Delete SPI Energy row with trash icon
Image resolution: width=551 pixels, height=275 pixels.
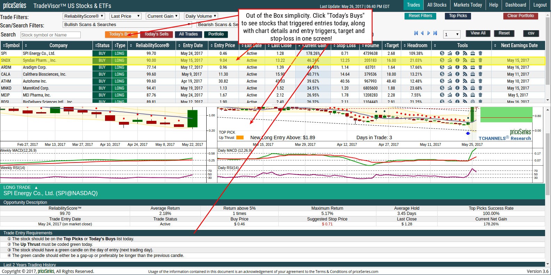click(480, 53)
